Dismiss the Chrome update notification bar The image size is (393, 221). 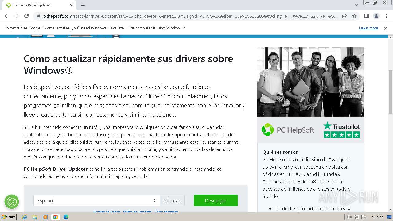point(386,28)
